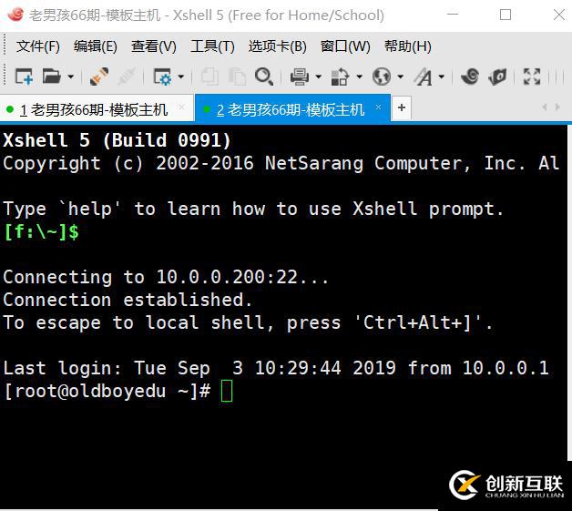Click the Open session folder icon
Image resolution: width=572 pixels, height=511 pixels.
(x=51, y=77)
